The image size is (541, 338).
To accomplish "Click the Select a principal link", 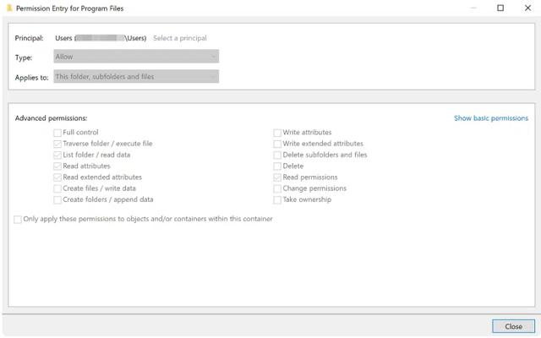I will point(179,38).
